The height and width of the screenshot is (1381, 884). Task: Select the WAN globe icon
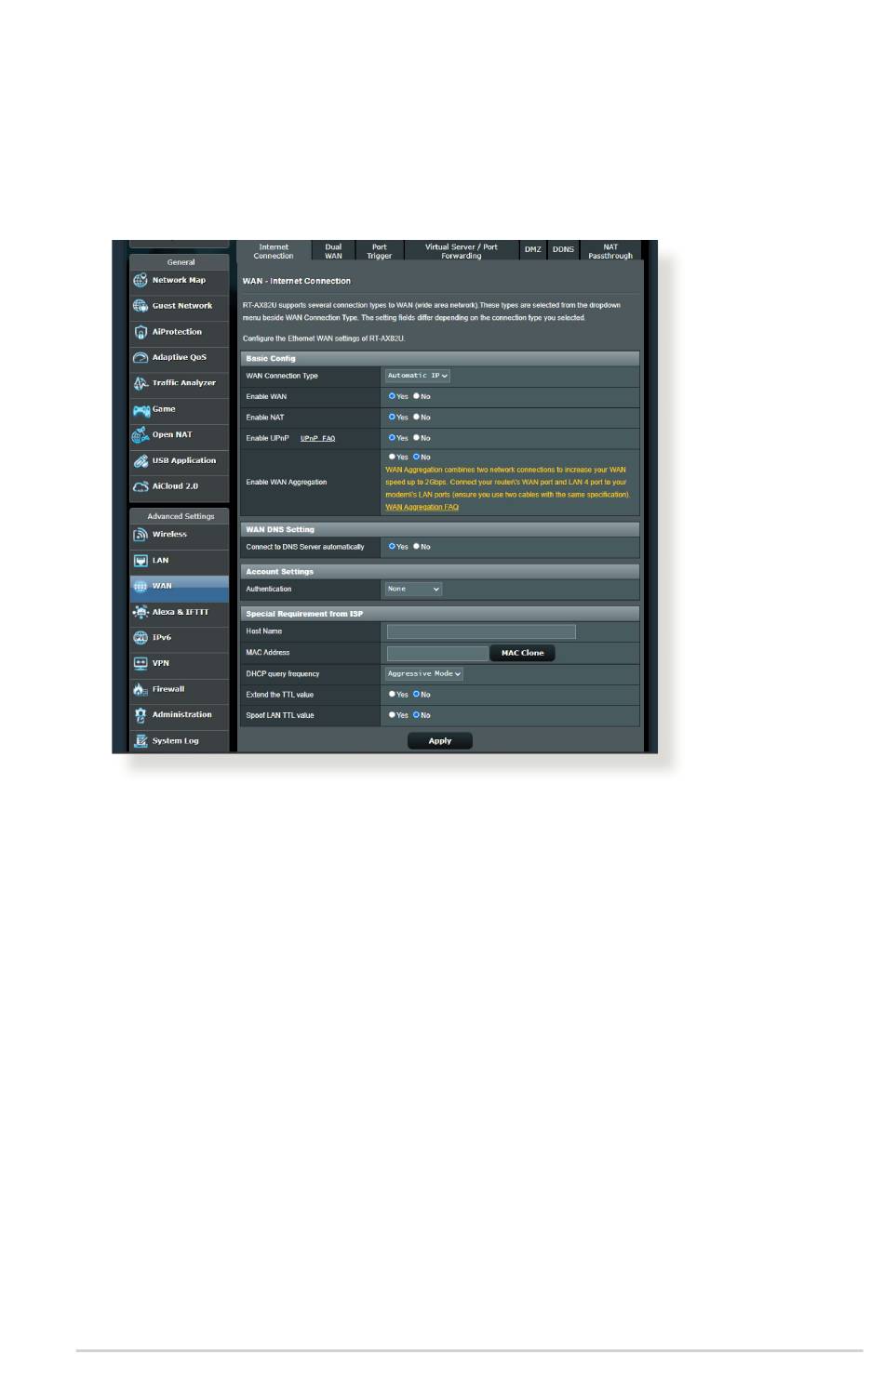point(141,586)
